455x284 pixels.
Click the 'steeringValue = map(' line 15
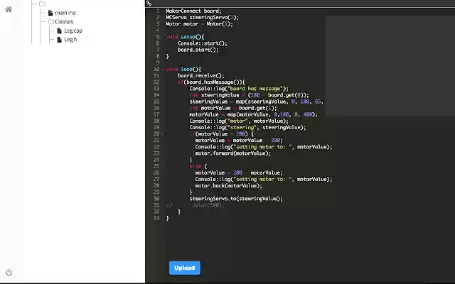coord(256,102)
